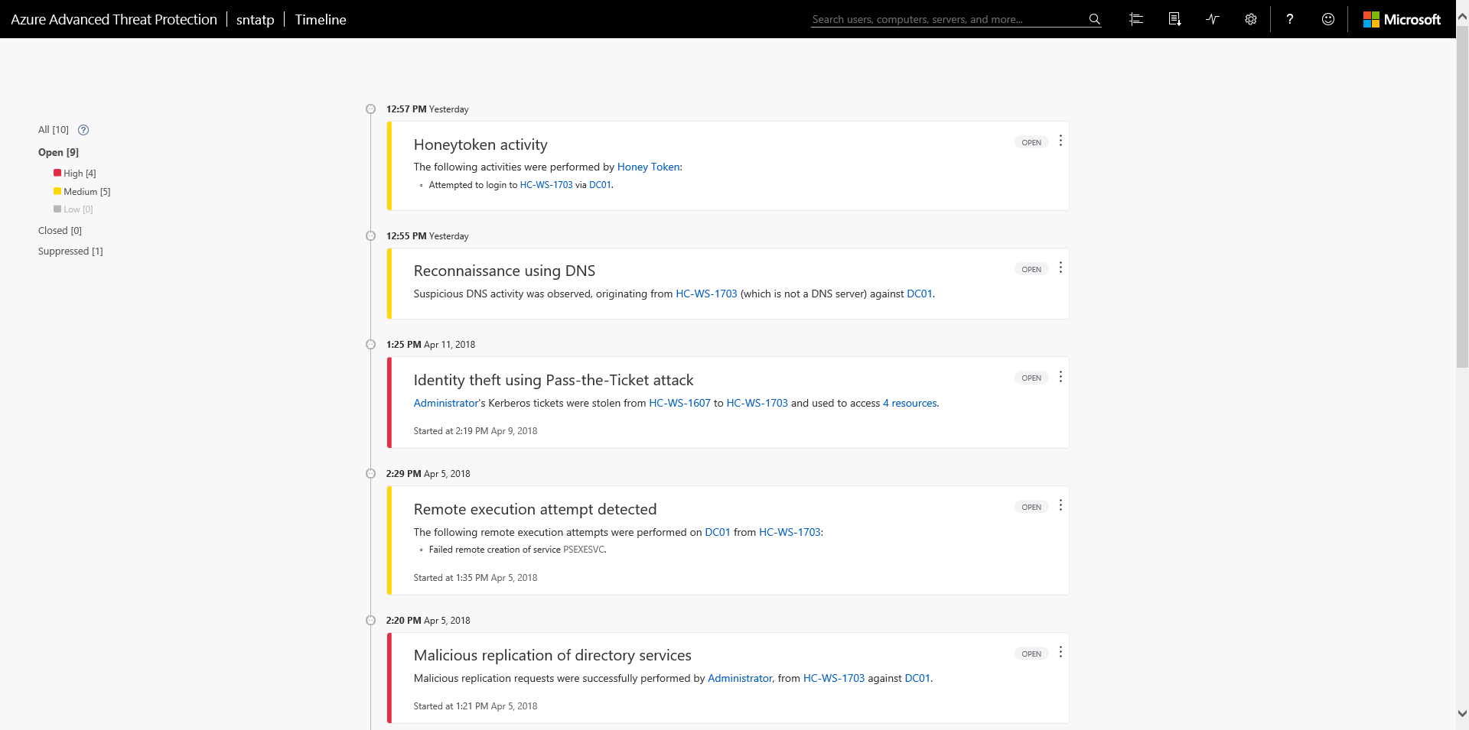Open the Honey Token user link
Viewport: 1469px width, 730px height.
(x=648, y=167)
